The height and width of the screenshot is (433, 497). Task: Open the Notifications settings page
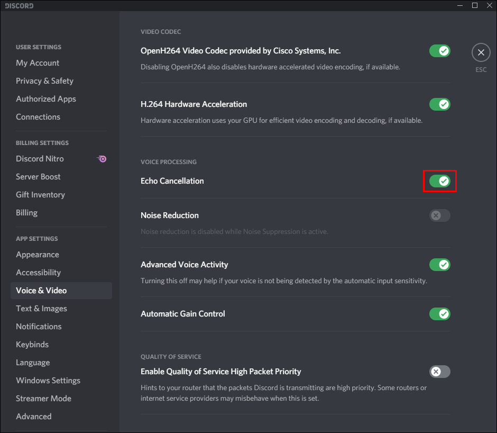39,327
